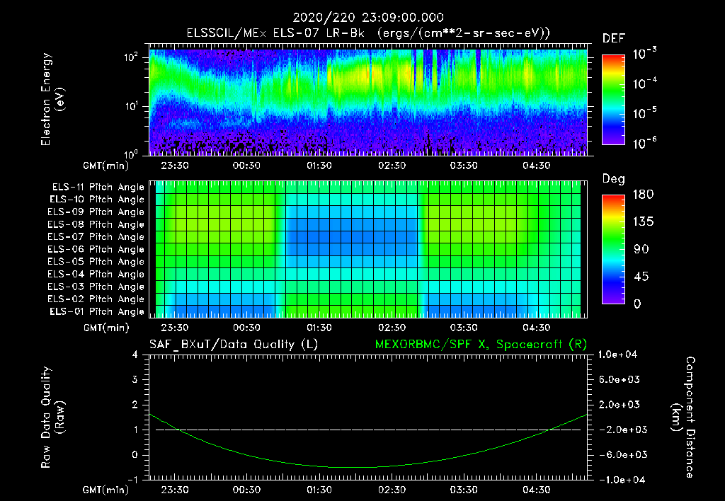Image resolution: width=725 pixels, height=501 pixels.
Task: Click the Electron Energy (eV) axis label
Action: pos(52,99)
